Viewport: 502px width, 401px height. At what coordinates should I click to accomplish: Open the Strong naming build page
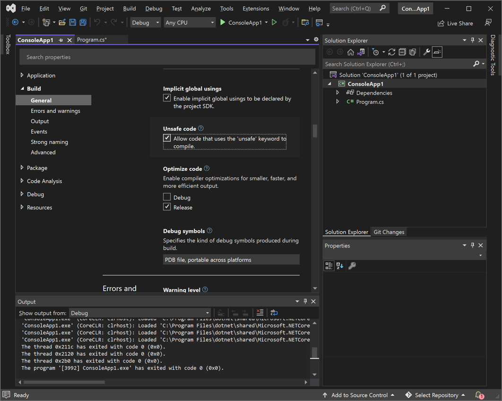[49, 142]
